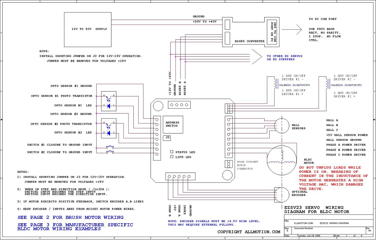
Task: Click OPTO SENSOR #2 LED label
Action: click(x=73, y=133)
